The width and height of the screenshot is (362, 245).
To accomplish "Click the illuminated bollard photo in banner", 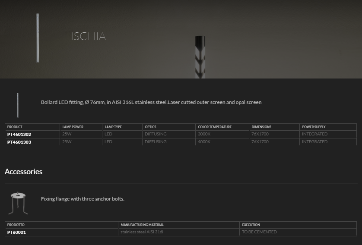I will coord(200,57).
